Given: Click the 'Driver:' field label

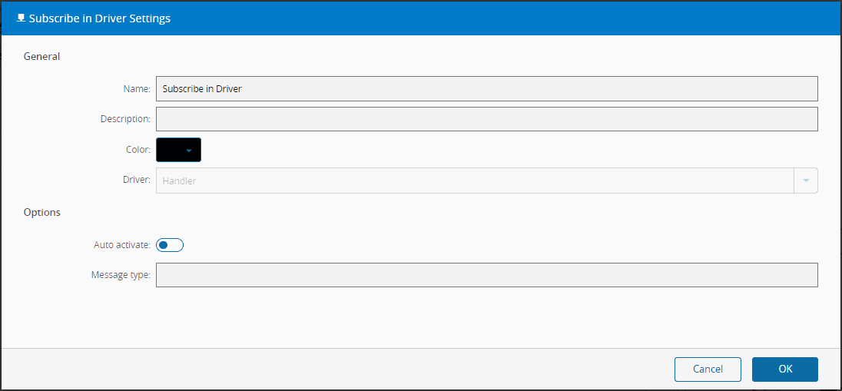Looking at the screenshot, I should click(x=138, y=181).
